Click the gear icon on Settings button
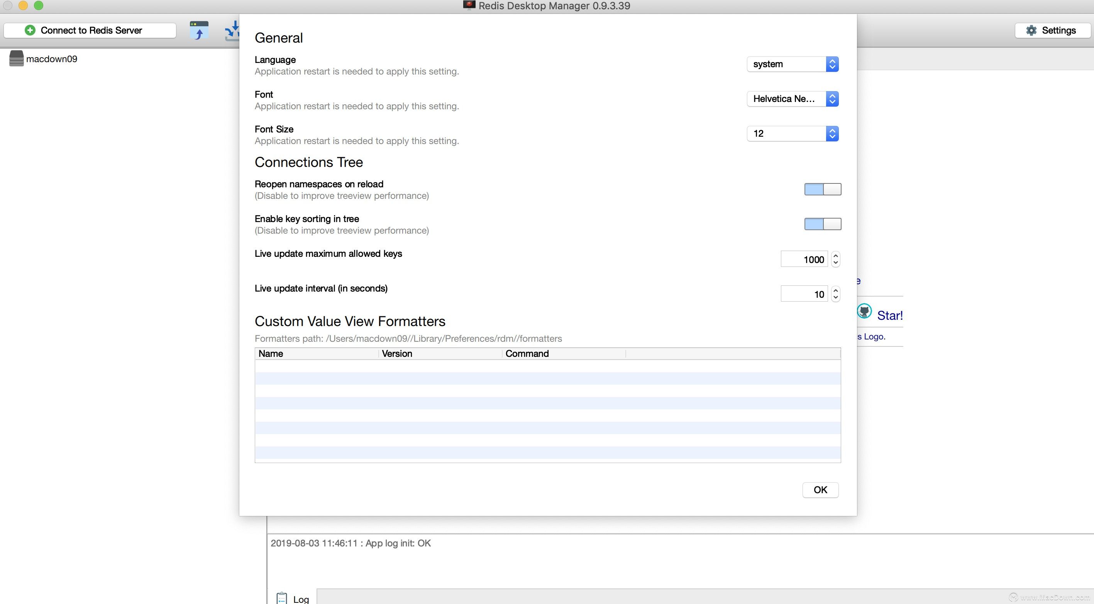This screenshot has width=1094, height=604. (x=1031, y=30)
